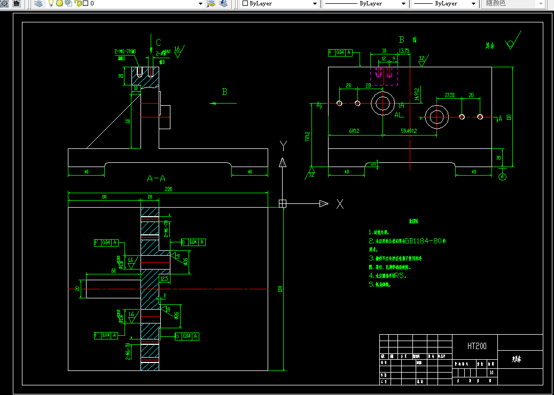Select the 27.51 dimension text

[450, 95]
